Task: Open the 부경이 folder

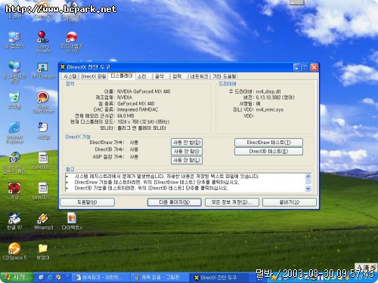Action: (43, 251)
